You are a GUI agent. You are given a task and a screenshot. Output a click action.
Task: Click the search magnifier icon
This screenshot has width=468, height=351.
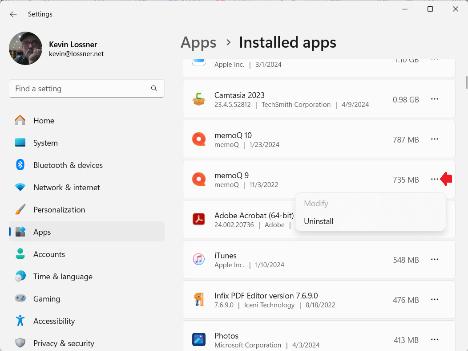154,89
